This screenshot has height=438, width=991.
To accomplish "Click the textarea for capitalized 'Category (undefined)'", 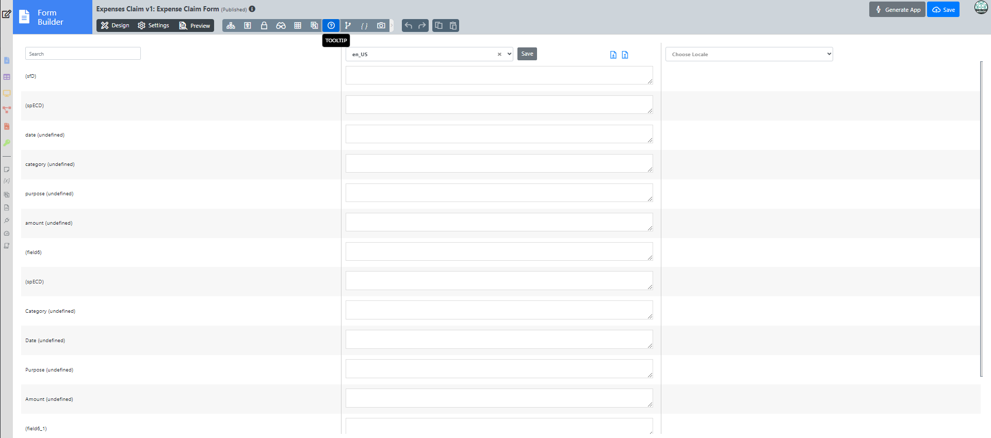I will 499,310.
